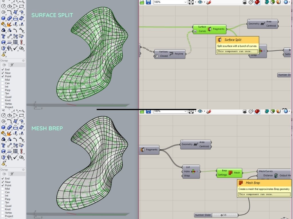Click the Mesh Brep component icon on the canvas
The width and height of the screenshot is (293, 219).
click(230, 173)
